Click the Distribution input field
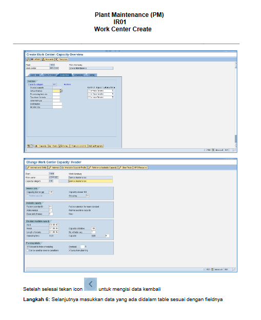The image size is (261, 320). point(57,104)
